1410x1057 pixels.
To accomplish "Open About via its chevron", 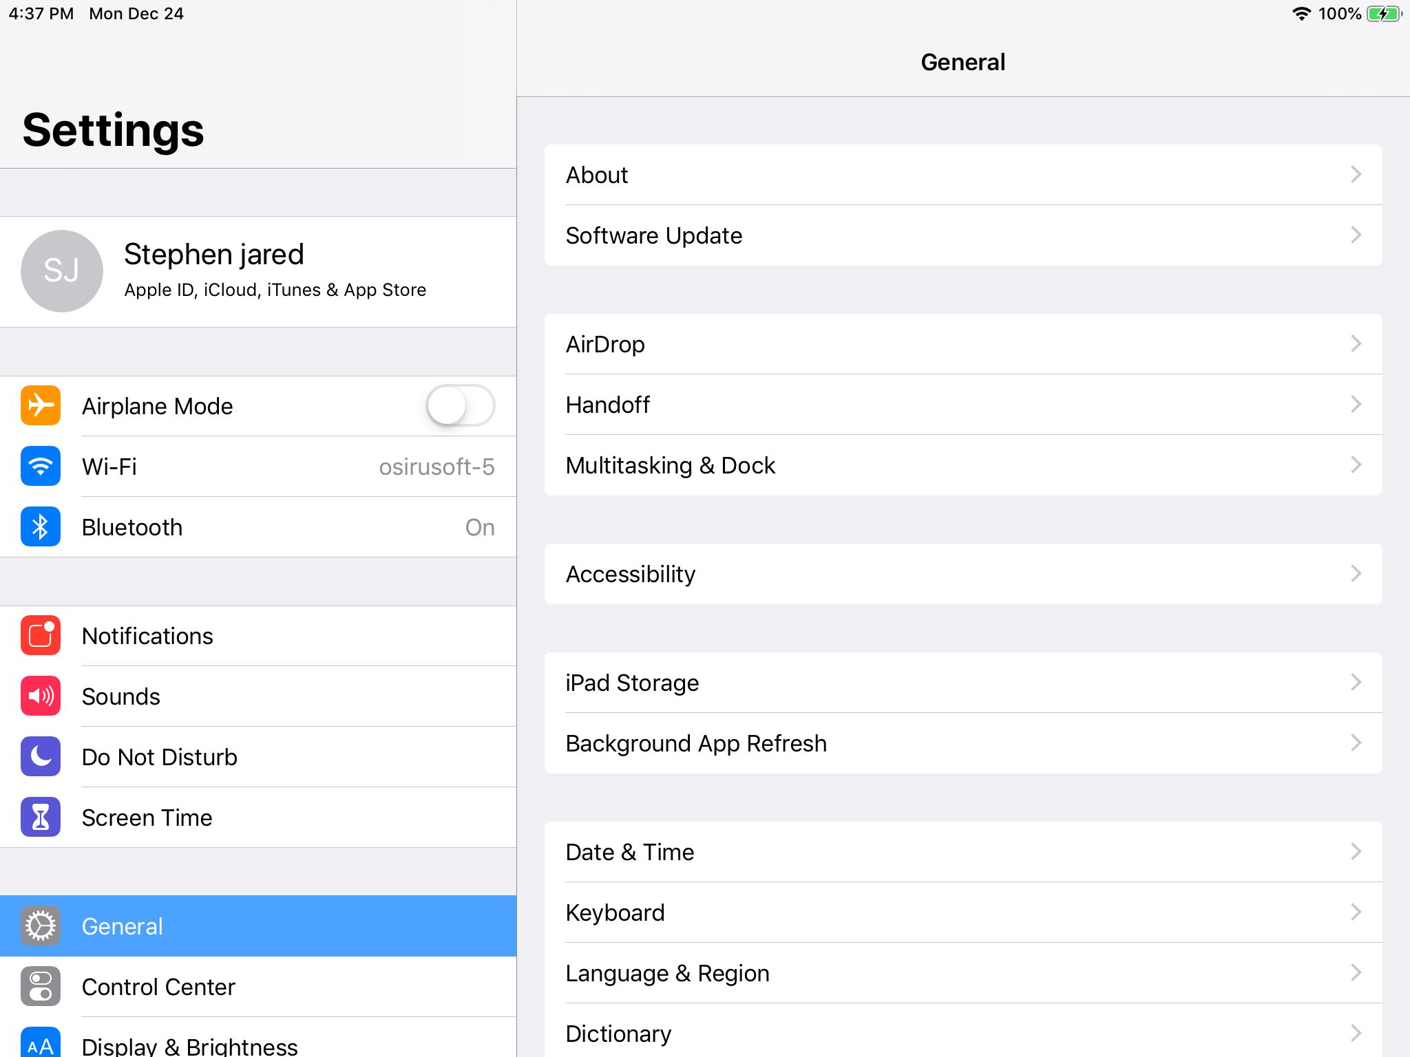I will coord(1356,174).
